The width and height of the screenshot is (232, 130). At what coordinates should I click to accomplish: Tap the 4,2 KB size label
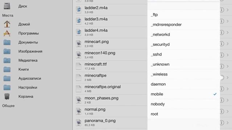click(89, 23)
